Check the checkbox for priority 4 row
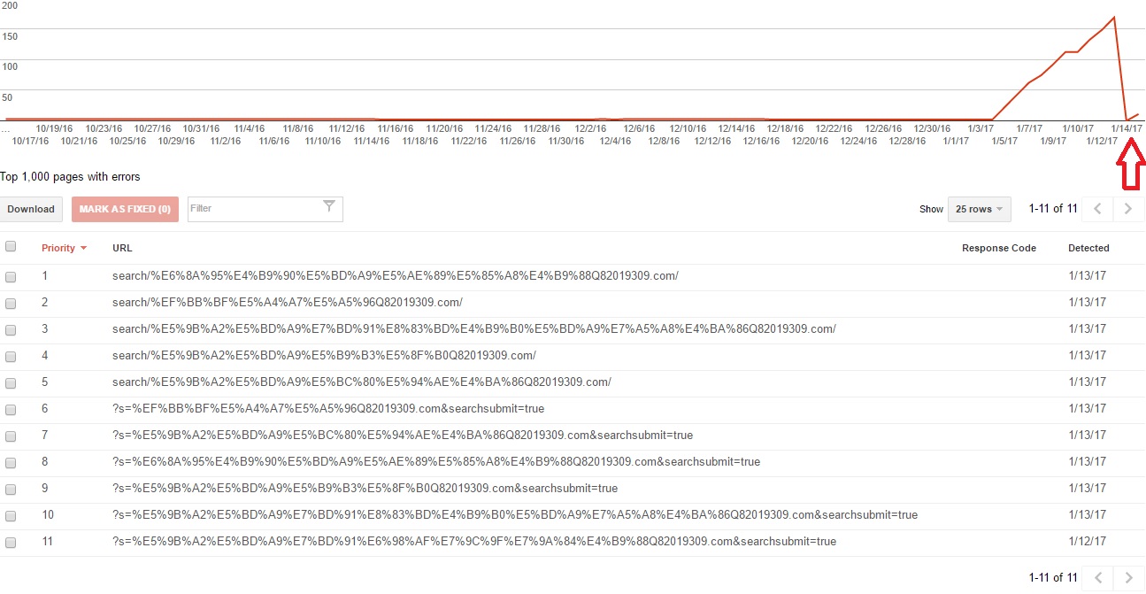 (x=11, y=356)
